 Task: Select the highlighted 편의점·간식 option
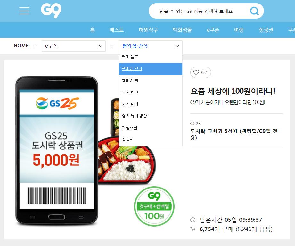pyautogui.click(x=151, y=69)
